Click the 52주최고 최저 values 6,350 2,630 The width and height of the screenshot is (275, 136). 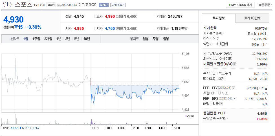click(258, 79)
